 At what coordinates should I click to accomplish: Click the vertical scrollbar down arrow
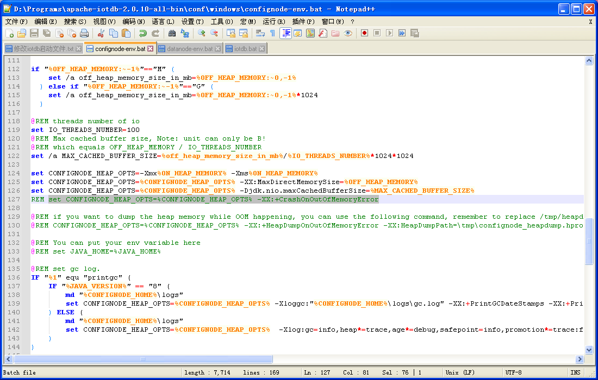[589, 350]
